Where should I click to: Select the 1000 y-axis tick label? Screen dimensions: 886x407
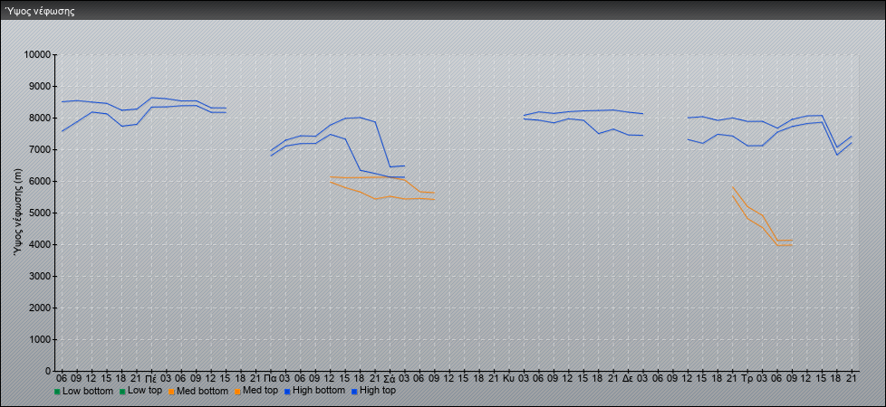point(40,339)
